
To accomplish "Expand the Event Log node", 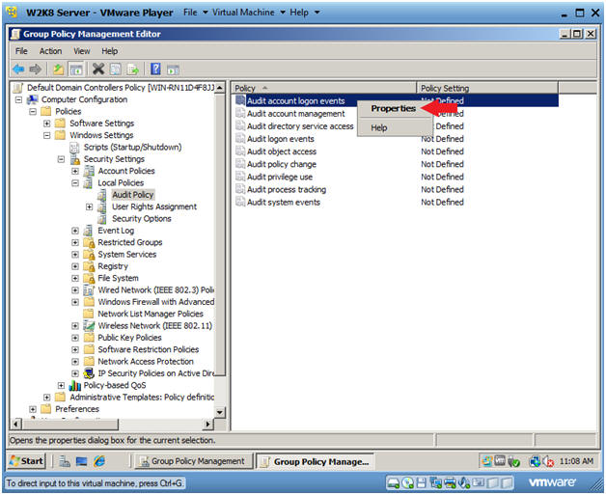I will (x=75, y=231).
